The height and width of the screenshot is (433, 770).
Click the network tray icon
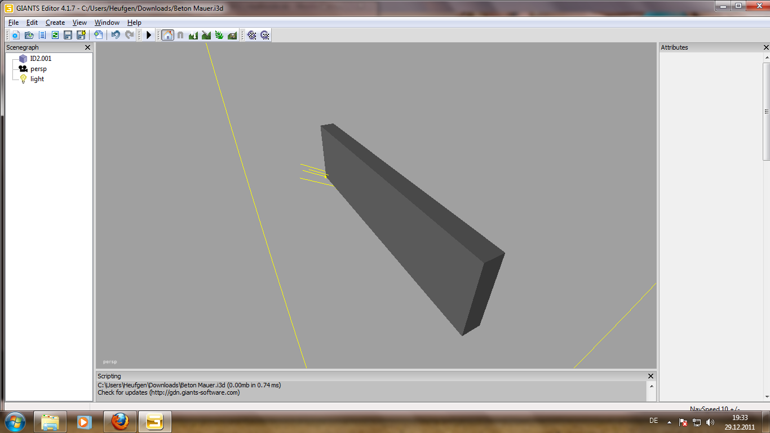point(697,422)
